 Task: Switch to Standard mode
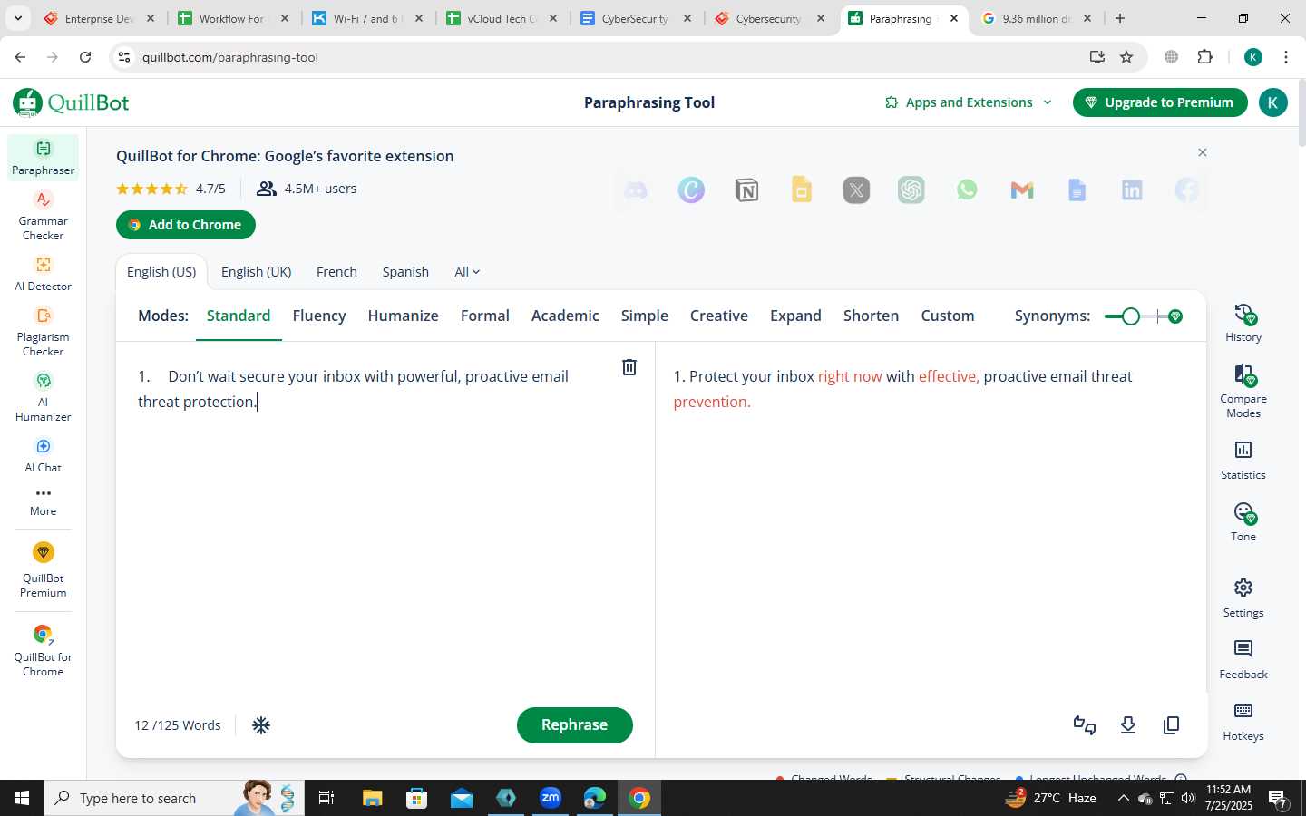239,316
